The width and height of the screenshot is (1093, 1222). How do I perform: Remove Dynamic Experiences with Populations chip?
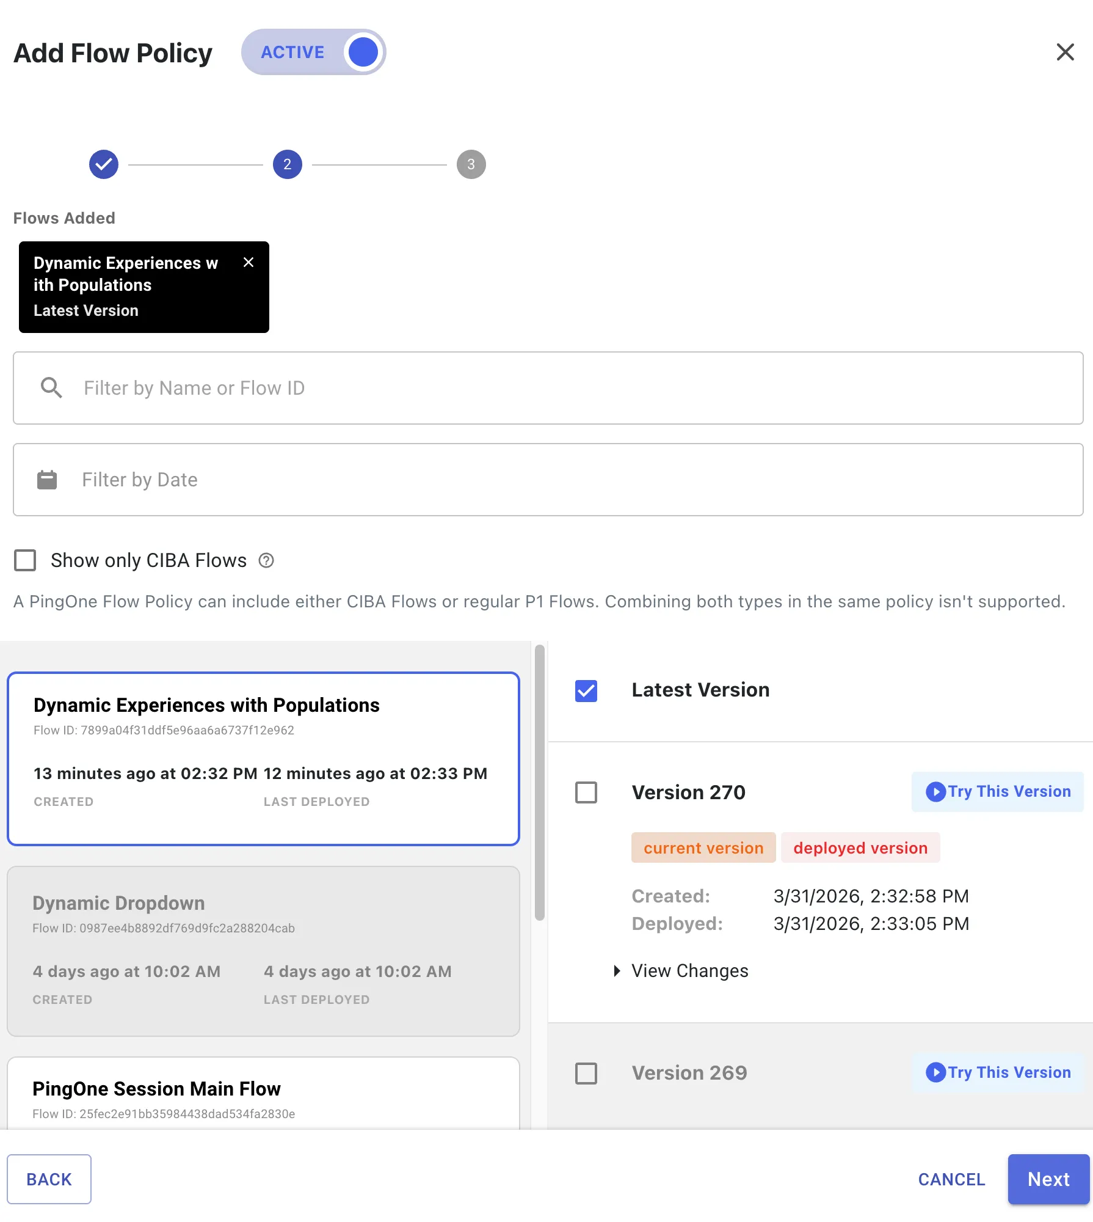pos(249,262)
